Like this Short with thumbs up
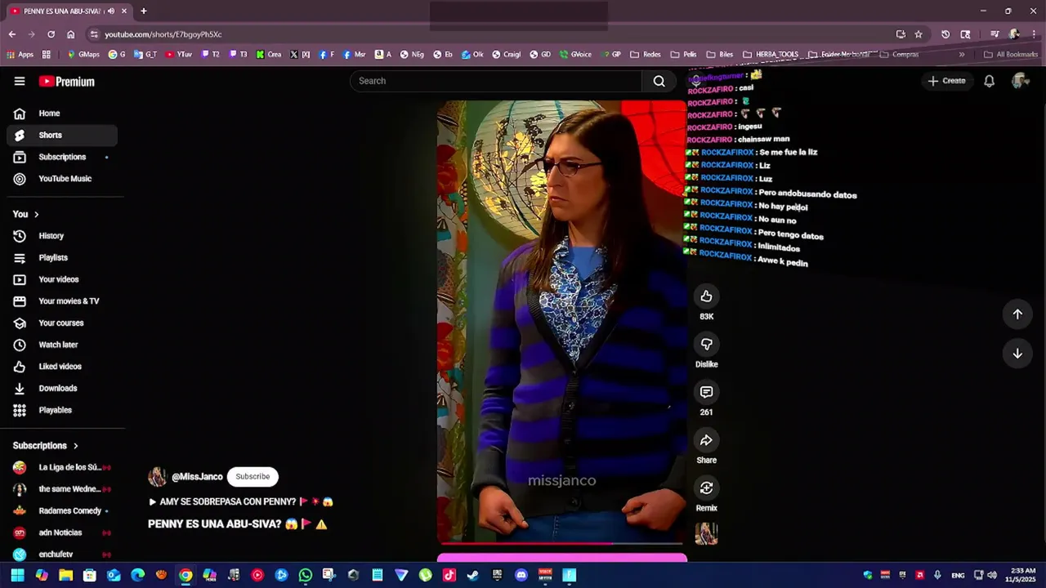The width and height of the screenshot is (1046, 588). [x=707, y=296]
